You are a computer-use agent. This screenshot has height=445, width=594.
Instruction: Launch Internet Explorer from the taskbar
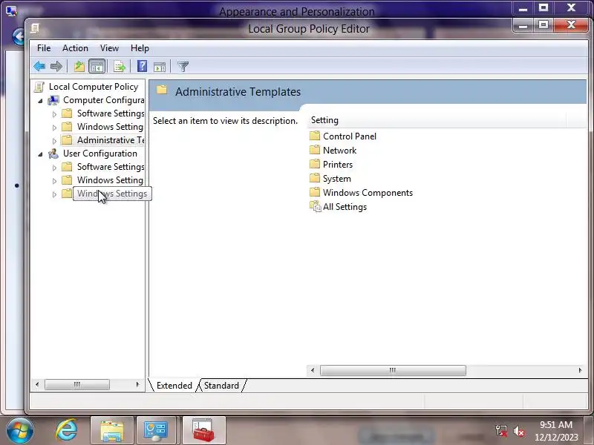[x=66, y=431]
